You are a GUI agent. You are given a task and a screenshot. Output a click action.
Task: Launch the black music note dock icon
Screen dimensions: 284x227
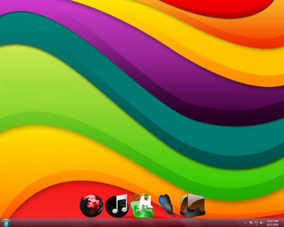point(117,205)
